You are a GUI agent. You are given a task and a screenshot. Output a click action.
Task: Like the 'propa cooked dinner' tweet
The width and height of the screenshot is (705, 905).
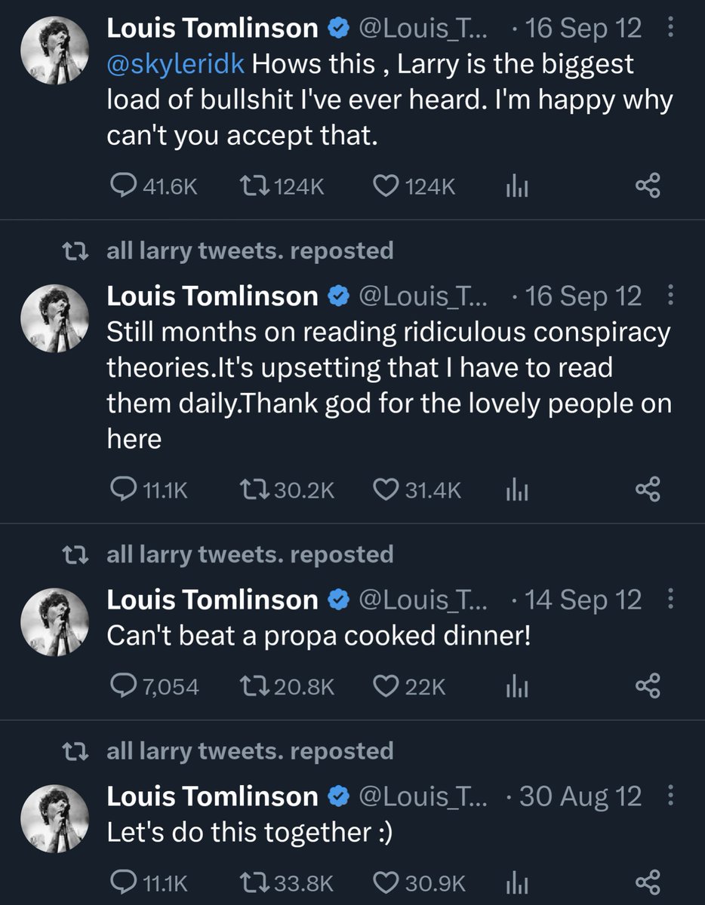[x=386, y=686]
